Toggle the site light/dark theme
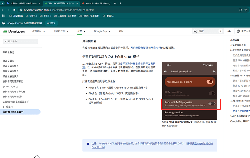Screen dimensions: 250x158 coord(229,31)
